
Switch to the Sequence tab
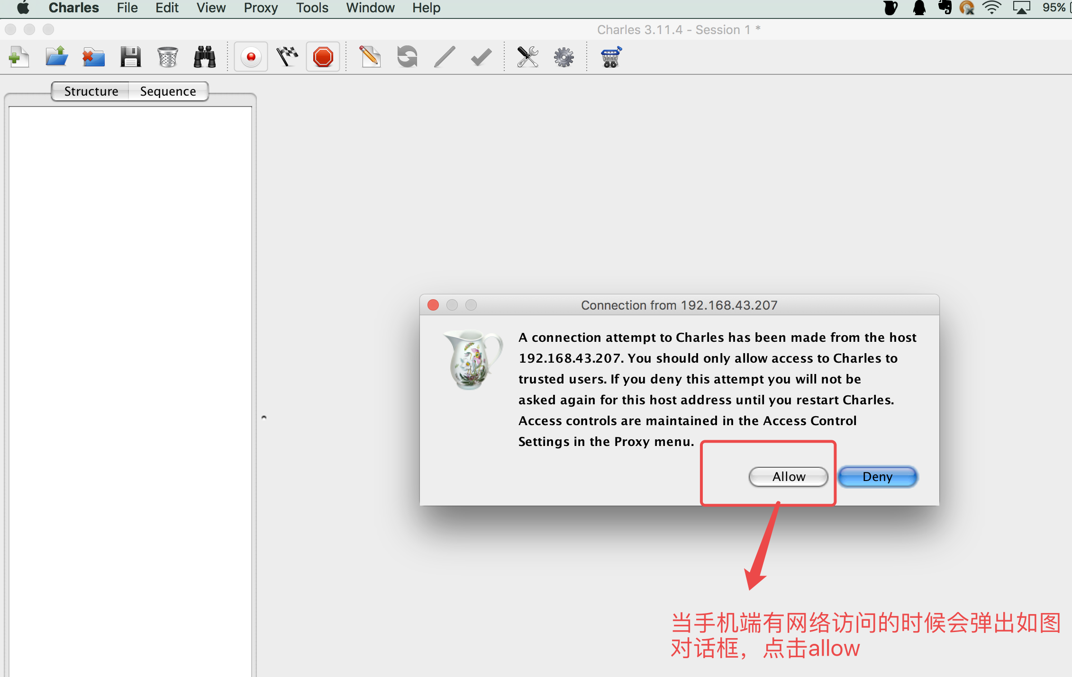[x=168, y=91]
